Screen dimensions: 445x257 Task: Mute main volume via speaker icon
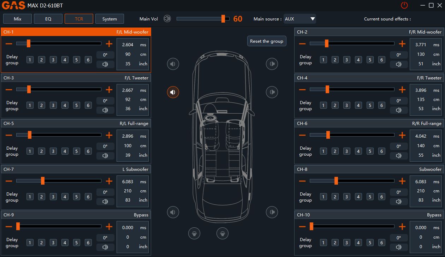[x=167, y=19]
